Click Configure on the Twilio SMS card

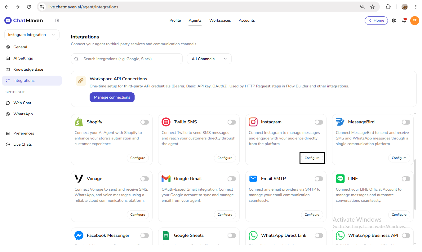[x=225, y=158]
